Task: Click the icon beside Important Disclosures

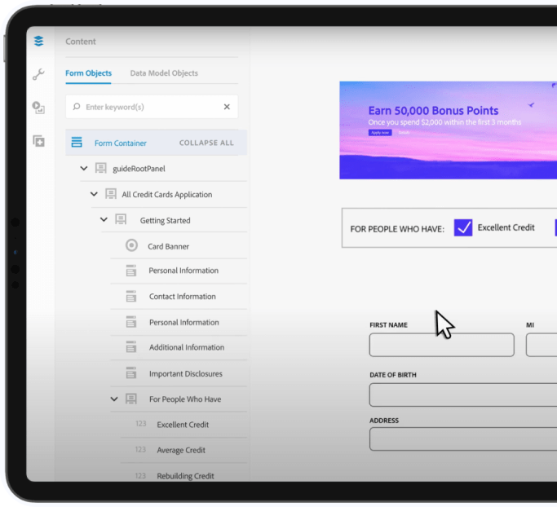Action: 131,373
